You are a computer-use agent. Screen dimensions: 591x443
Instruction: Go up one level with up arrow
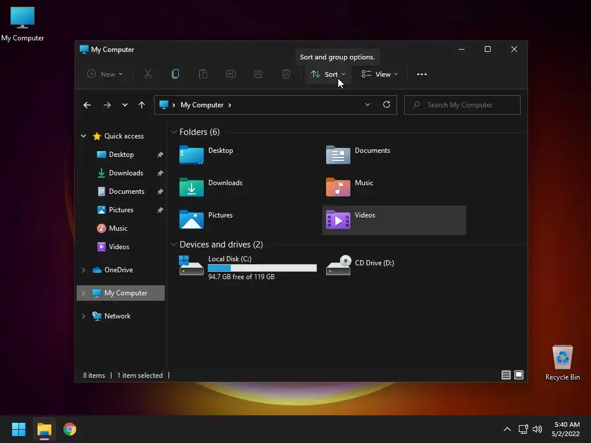click(x=141, y=105)
